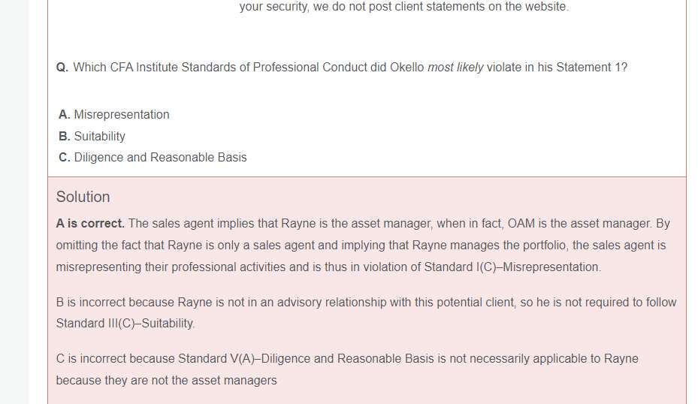Click the italic "most likely" phrase in question
This screenshot has height=404, width=698.
click(x=455, y=68)
